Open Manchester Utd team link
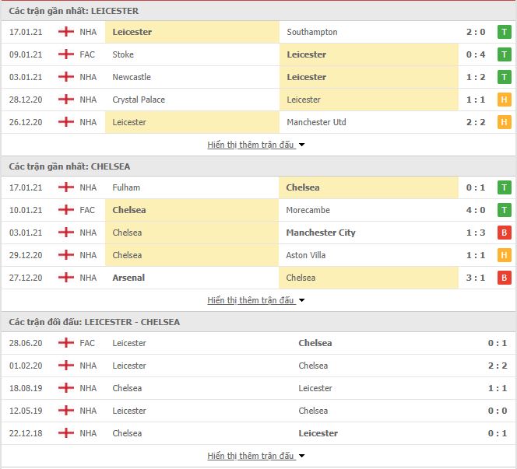Screen dimensions: 517x469 click(316, 122)
